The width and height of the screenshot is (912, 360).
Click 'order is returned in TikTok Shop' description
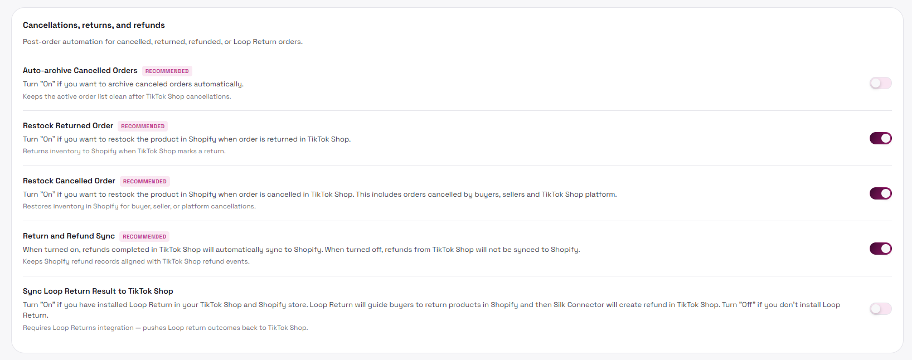click(x=187, y=139)
